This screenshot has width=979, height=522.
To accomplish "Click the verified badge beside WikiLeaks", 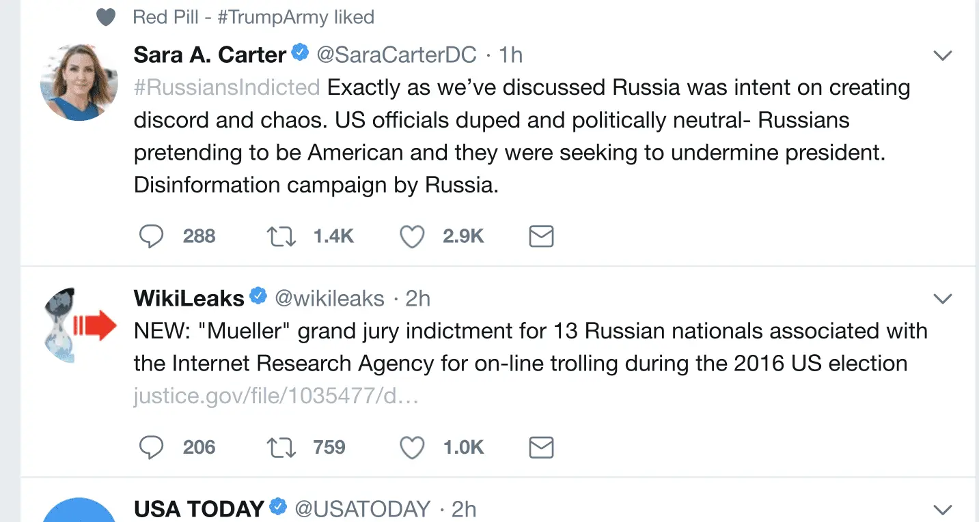I will click(258, 297).
